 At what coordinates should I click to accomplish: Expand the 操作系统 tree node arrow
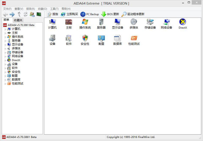[x=5, y=37]
